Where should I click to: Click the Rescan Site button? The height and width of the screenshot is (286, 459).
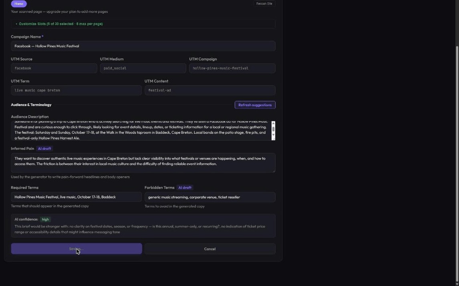pos(264,4)
